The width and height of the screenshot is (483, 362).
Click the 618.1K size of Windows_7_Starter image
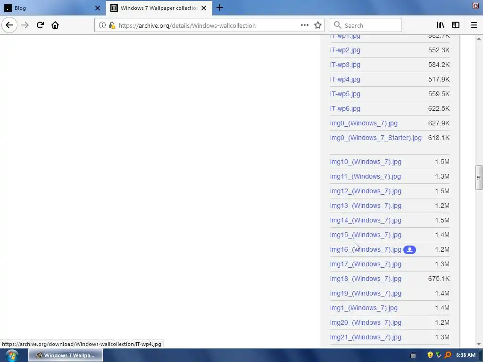439,138
